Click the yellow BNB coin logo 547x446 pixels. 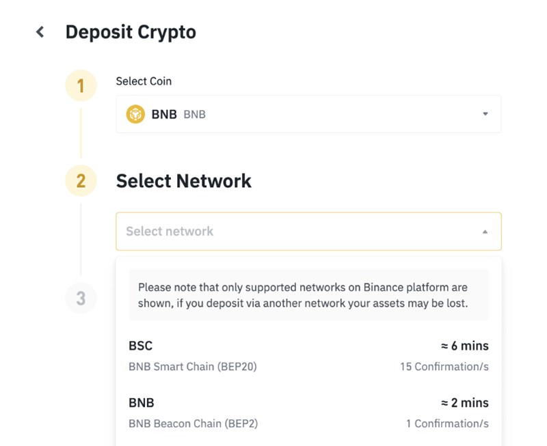coord(135,114)
